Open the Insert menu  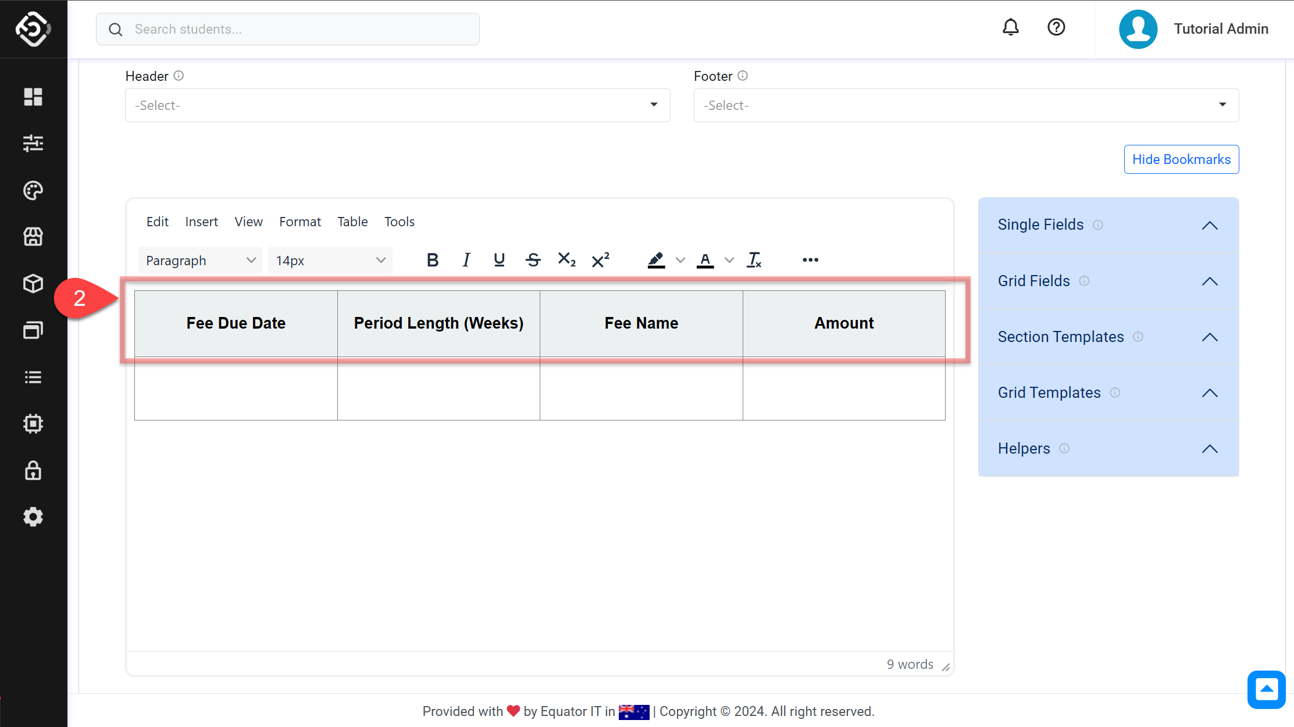[x=201, y=222]
